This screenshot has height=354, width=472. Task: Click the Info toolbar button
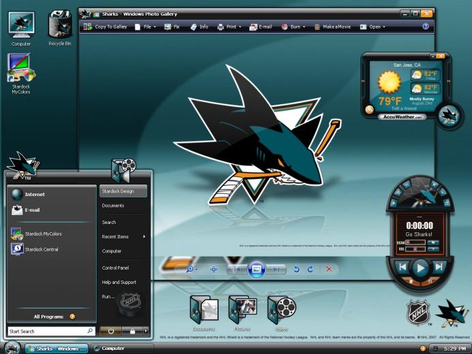point(200,27)
